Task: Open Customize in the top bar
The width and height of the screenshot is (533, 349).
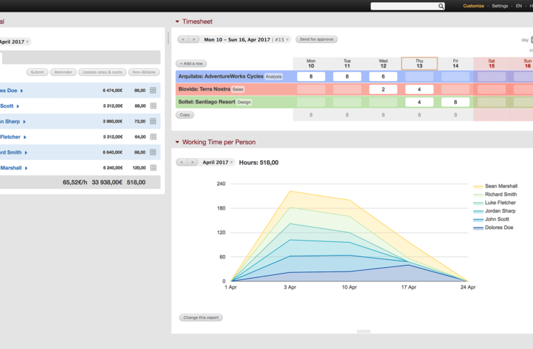Action: tap(473, 6)
